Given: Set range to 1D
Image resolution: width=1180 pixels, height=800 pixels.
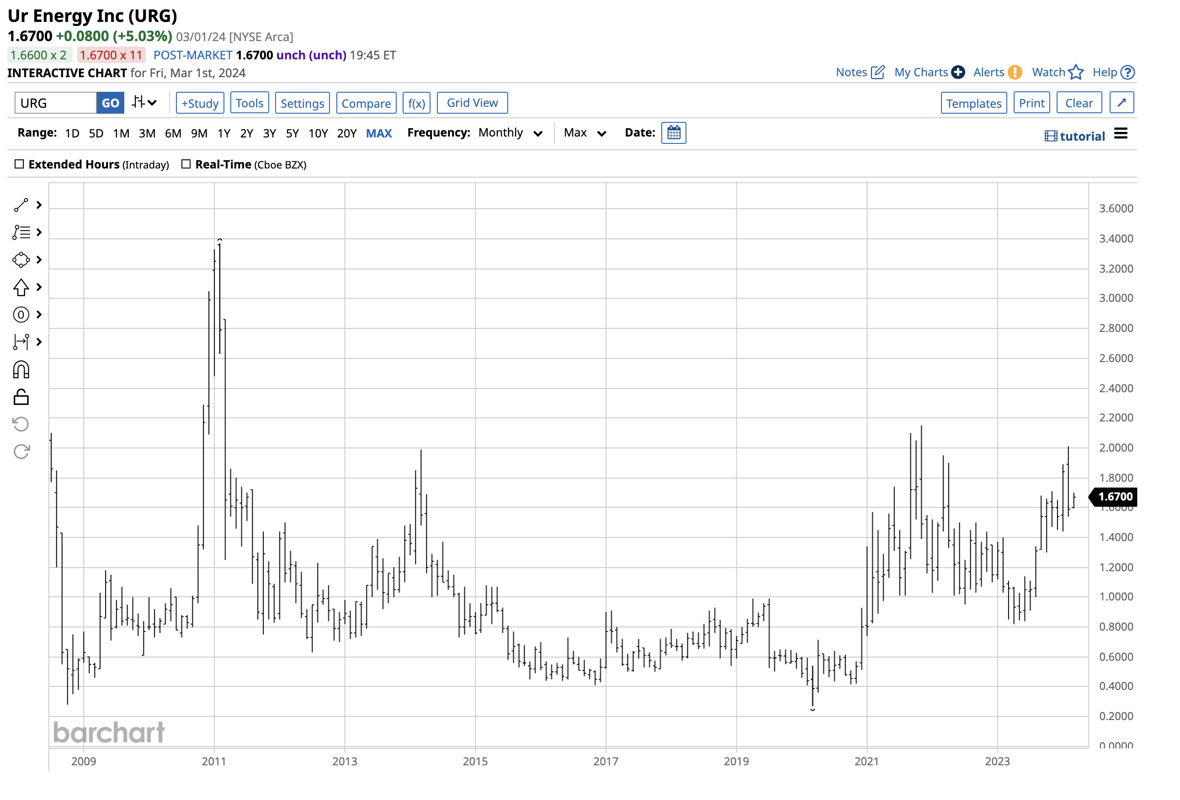Looking at the screenshot, I should [x=72, y=133].
